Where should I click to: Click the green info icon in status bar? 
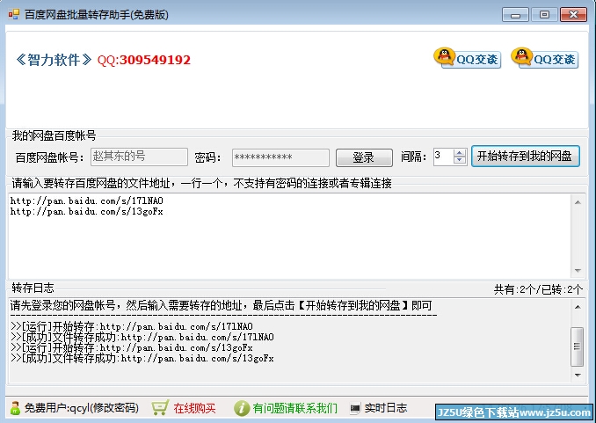pos(242,408)
